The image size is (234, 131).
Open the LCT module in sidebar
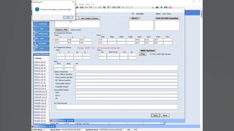41,48
